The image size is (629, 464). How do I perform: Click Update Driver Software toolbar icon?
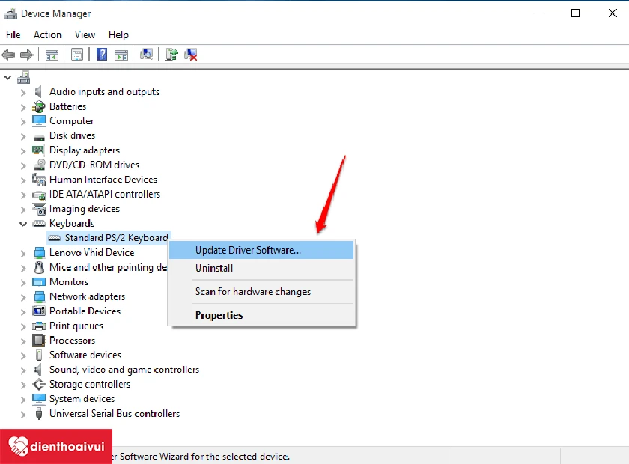pos(171,54)
